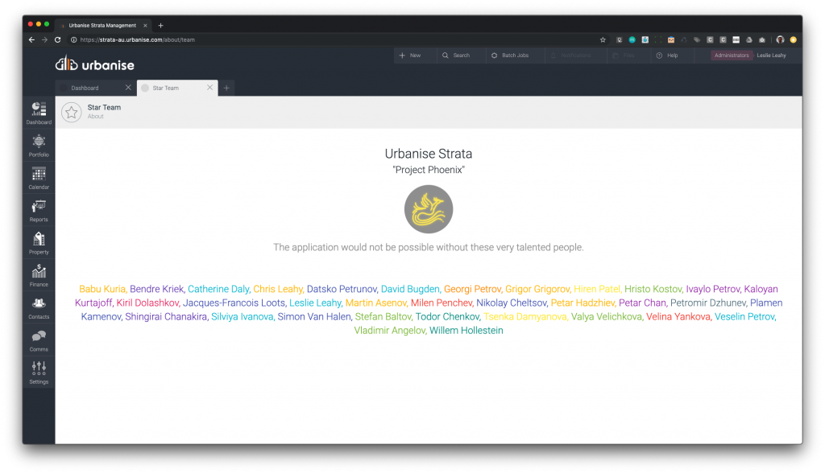Viewport: 825px width, 474px height.
Task: Click the Comms sidebar icon
Action: [39, 340]
